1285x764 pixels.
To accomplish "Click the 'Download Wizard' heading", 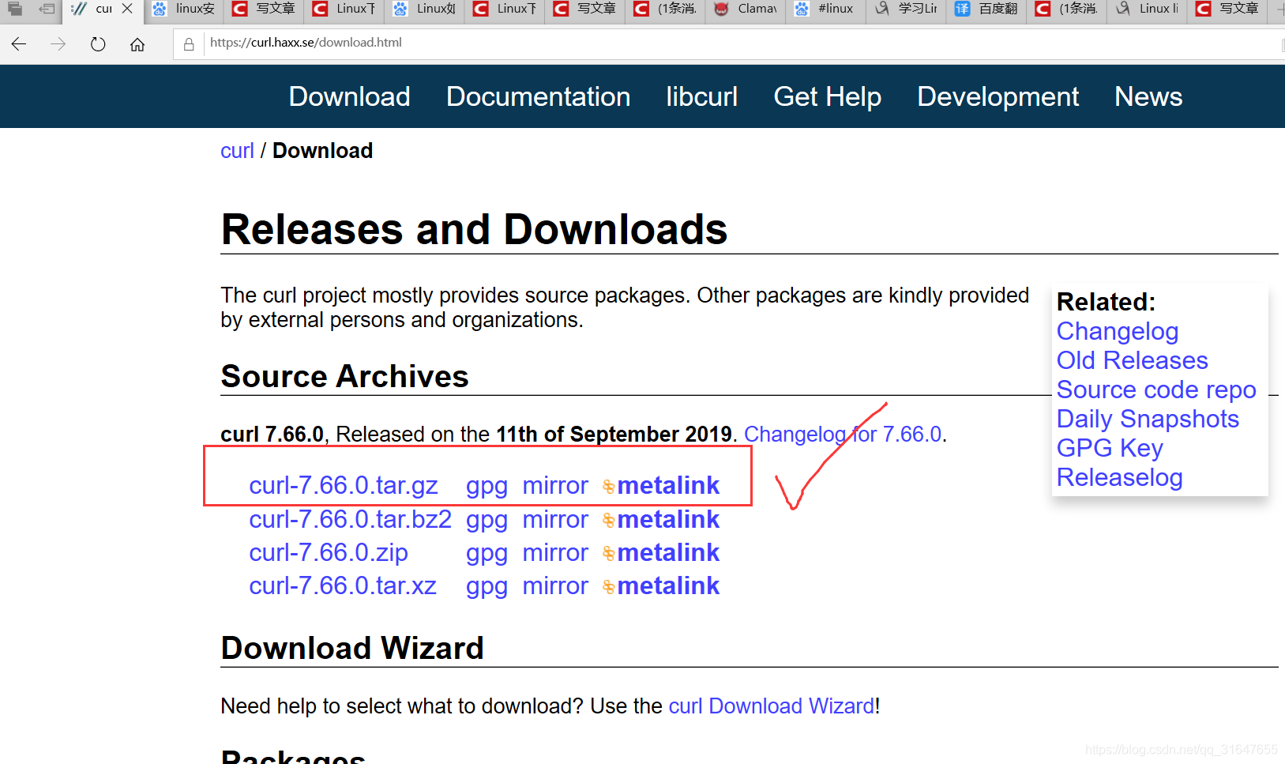I will (x=352, y=648).
